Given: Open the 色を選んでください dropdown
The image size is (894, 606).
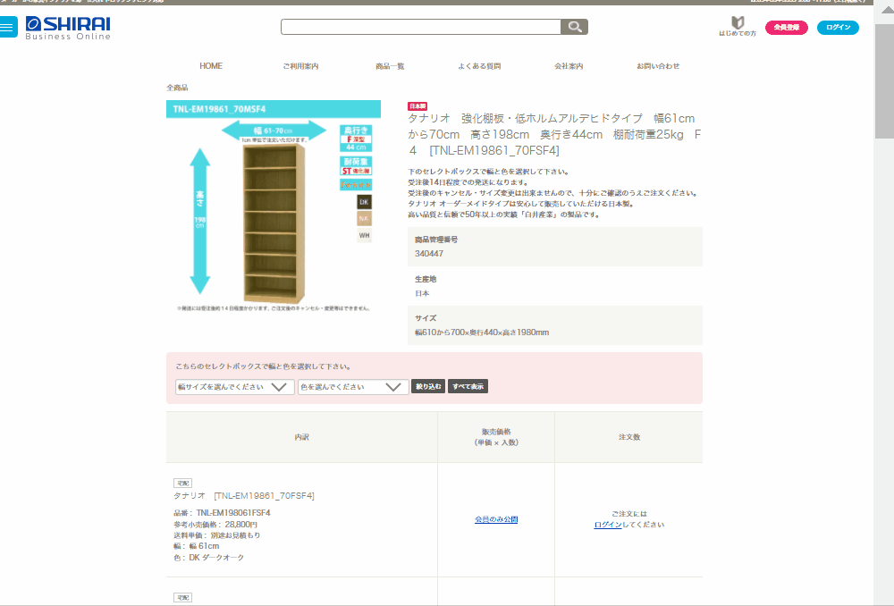Looking at the screenshot, I should pos(353,386).
